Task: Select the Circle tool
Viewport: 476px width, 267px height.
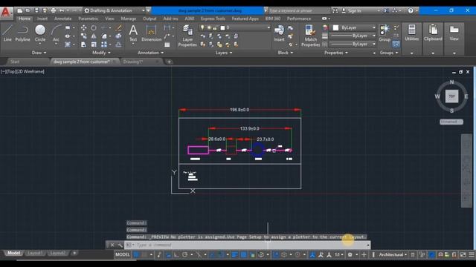Action: (39, 33)
